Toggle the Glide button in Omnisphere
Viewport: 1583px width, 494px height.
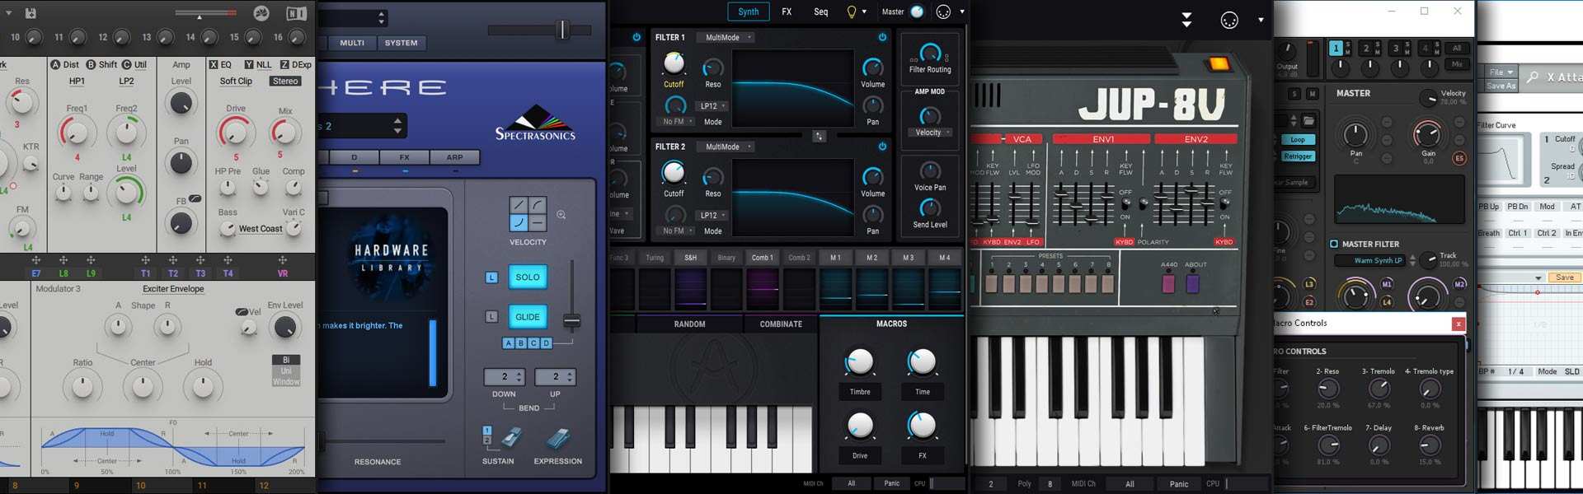pos(528,317)
